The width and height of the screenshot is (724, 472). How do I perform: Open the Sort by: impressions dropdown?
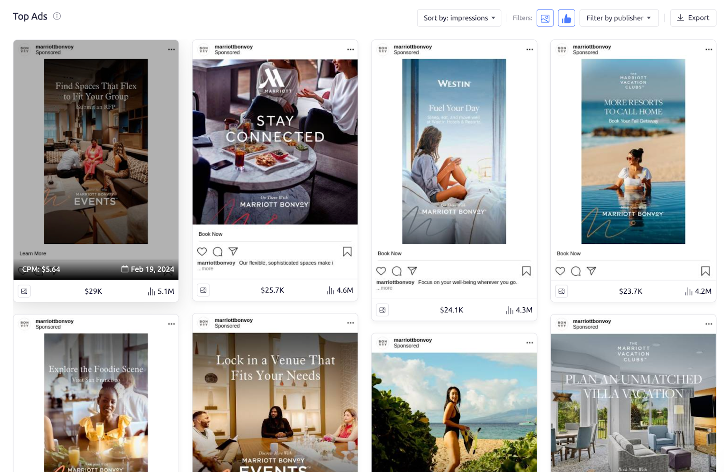tap(459, 18)
